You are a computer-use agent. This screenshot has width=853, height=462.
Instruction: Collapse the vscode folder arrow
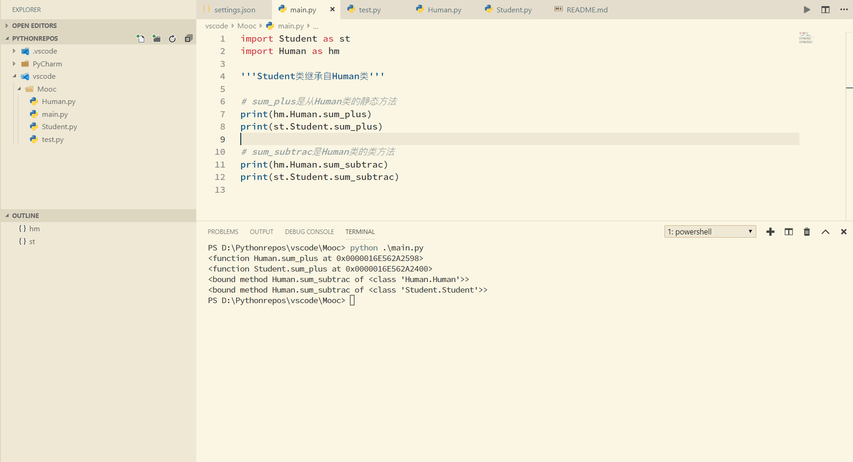pyautogui.click(x=14, y=76)
